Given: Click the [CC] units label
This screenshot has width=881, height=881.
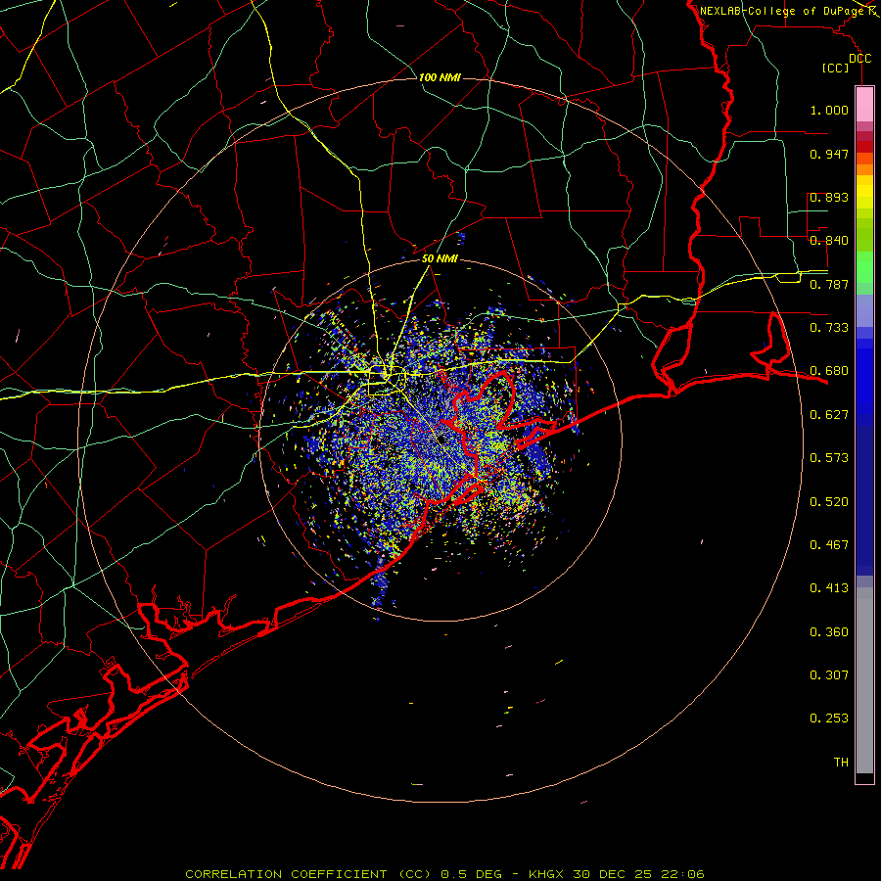Looking at the screenshot, I should pyautogui.click(x=836, y=69).
